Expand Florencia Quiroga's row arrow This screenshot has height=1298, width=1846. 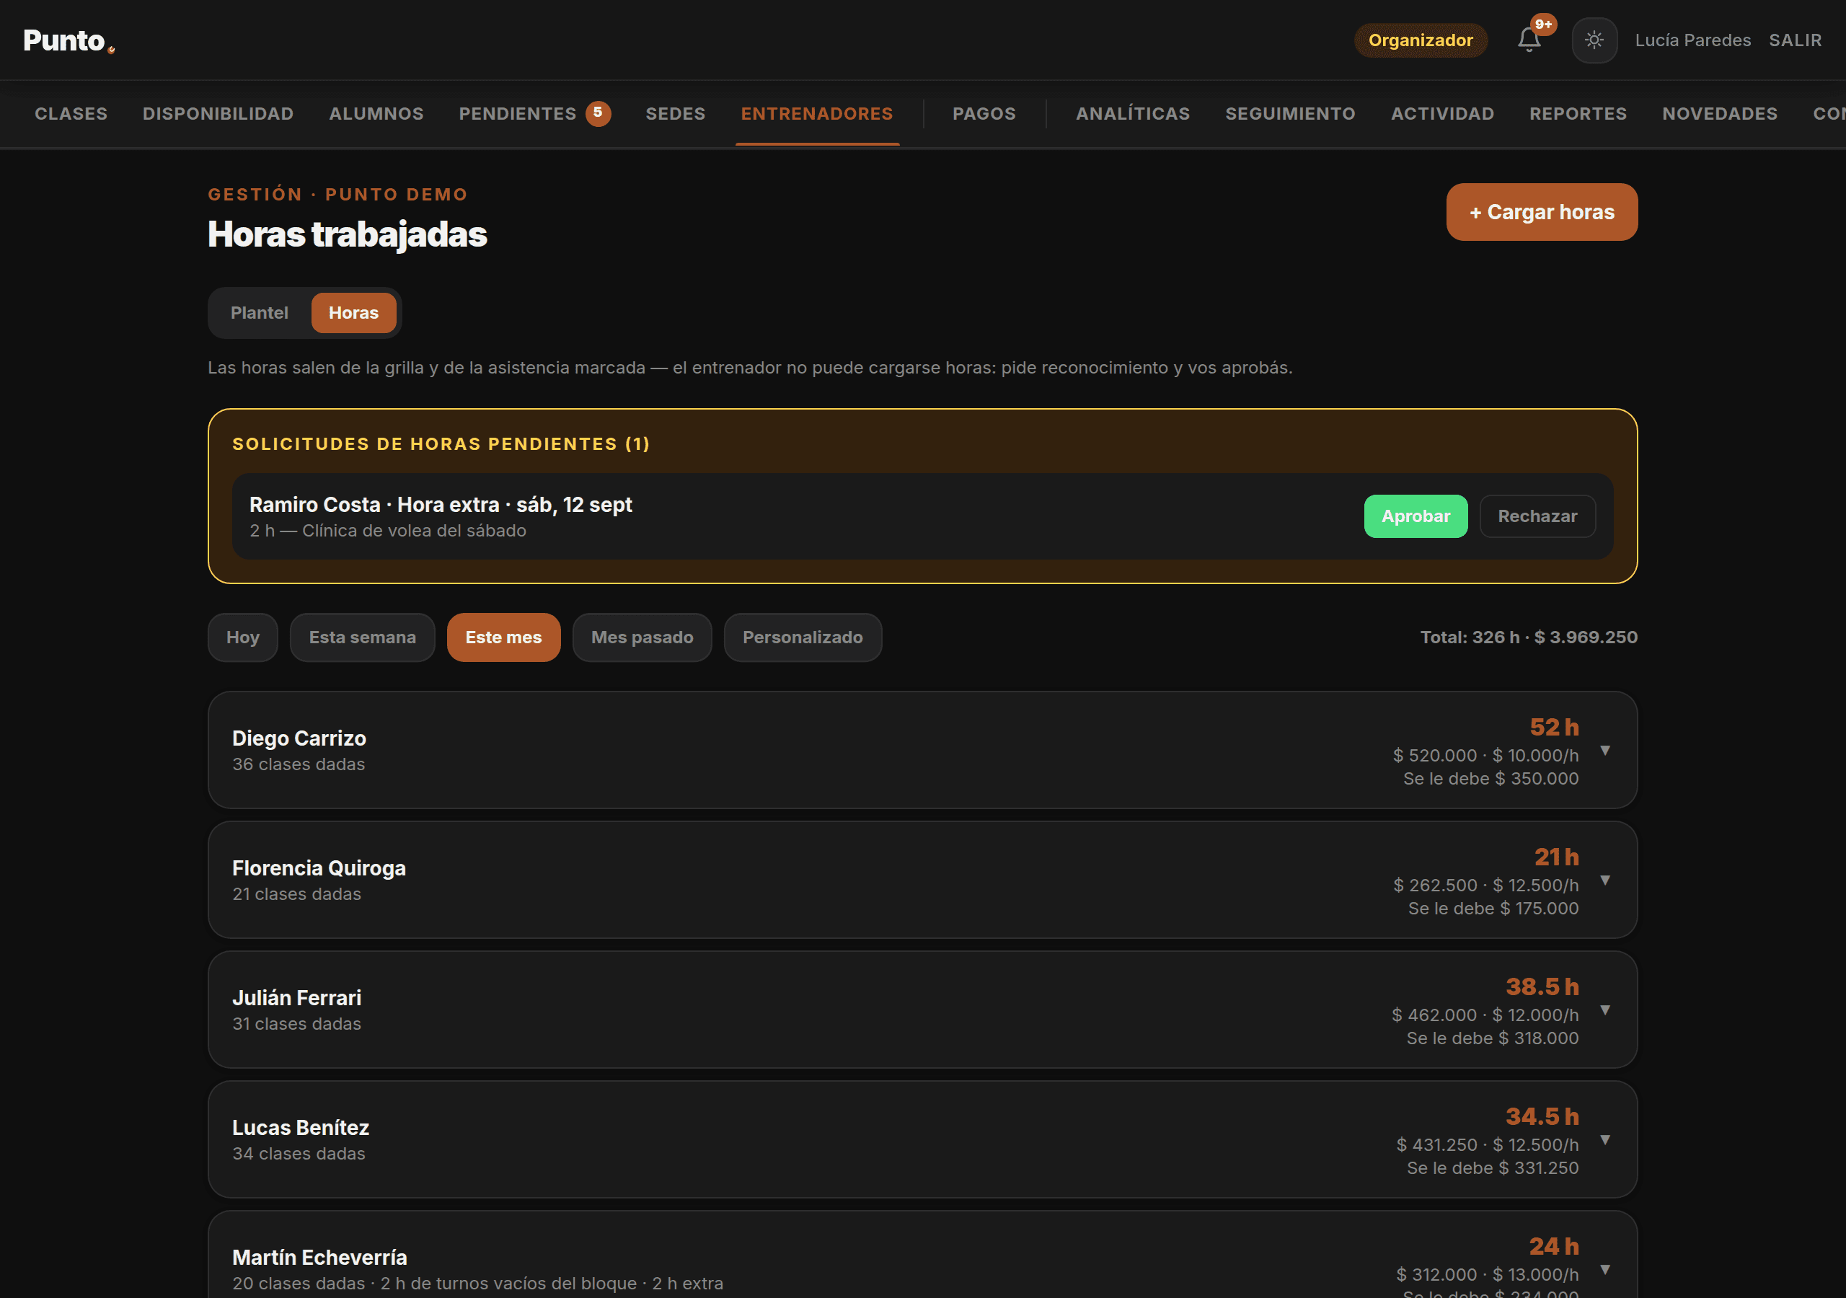(x=1605, y=880)
